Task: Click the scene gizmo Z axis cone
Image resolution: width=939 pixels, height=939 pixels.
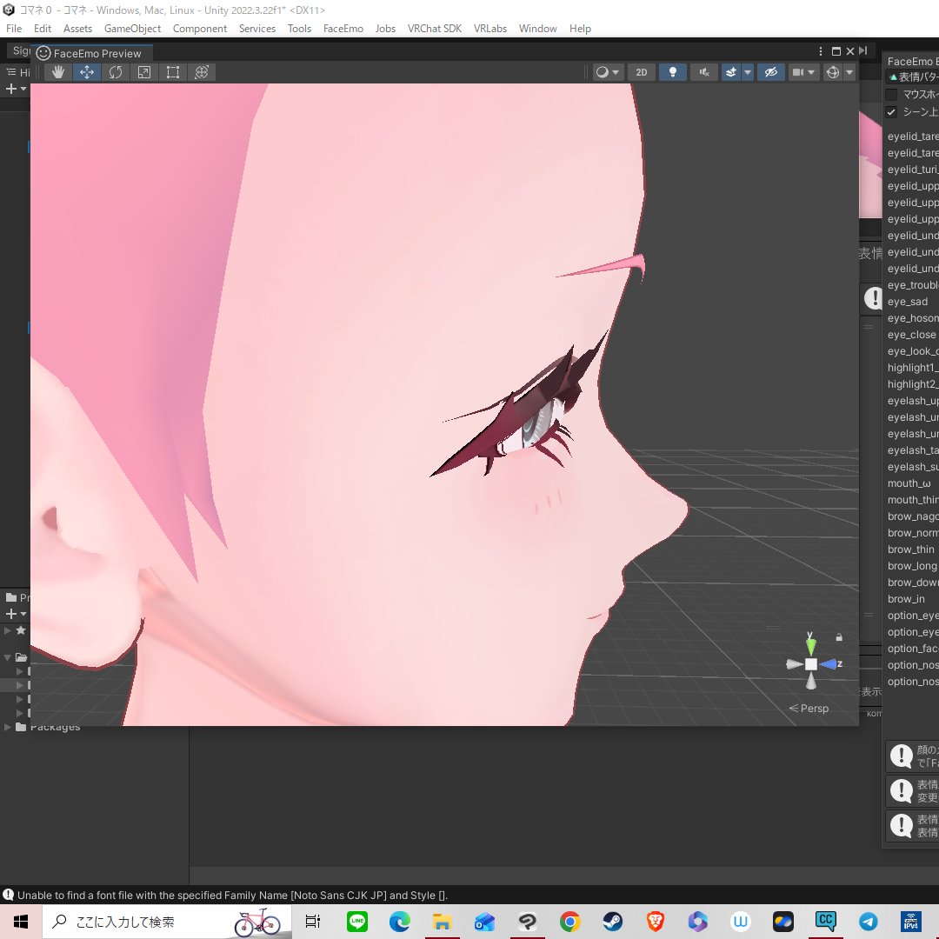Action: pos(830,664)
